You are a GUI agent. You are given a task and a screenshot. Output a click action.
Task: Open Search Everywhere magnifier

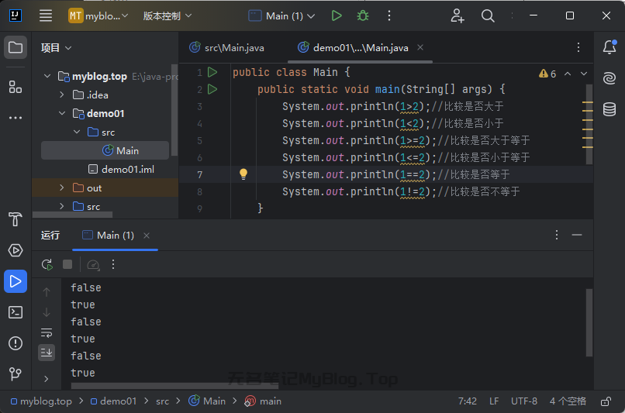coord(488,16)
